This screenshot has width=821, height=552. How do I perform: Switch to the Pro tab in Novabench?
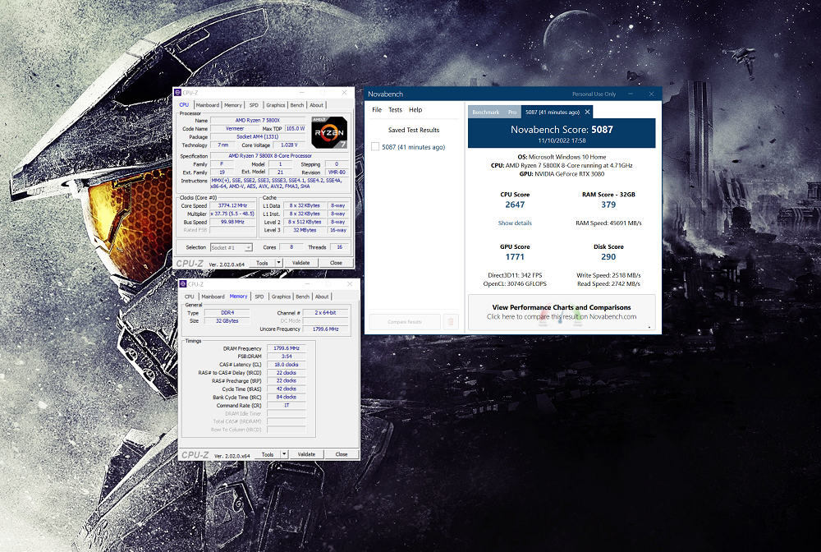pyautogui.click(x=512, y=112)
